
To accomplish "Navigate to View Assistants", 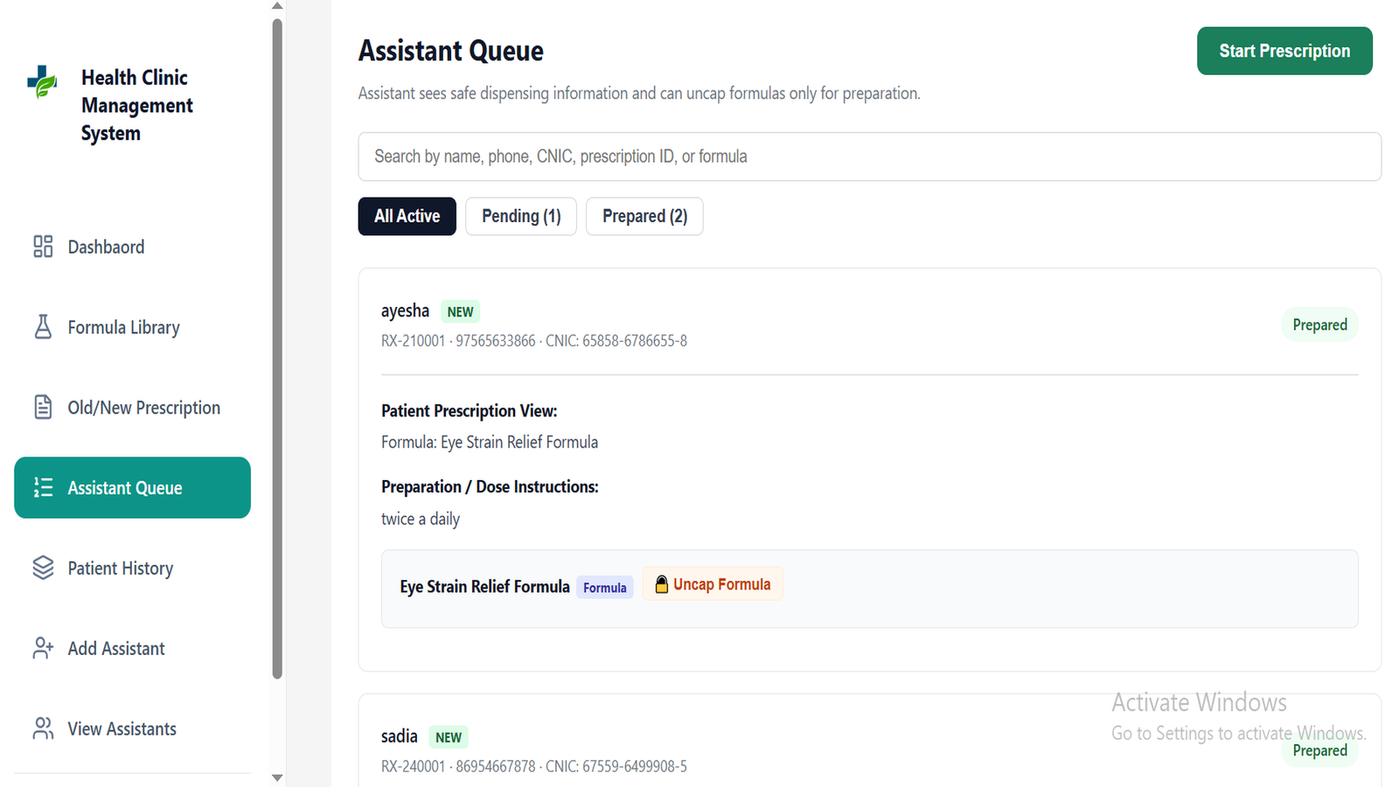I will (x=132, y=728).
